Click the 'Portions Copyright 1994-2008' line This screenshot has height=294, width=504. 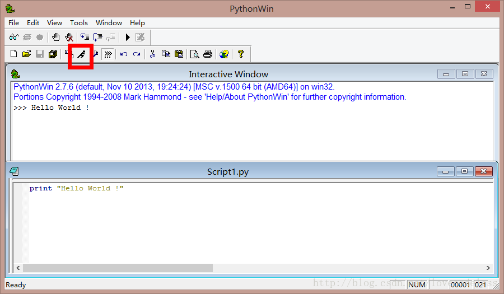pos(210,97)
